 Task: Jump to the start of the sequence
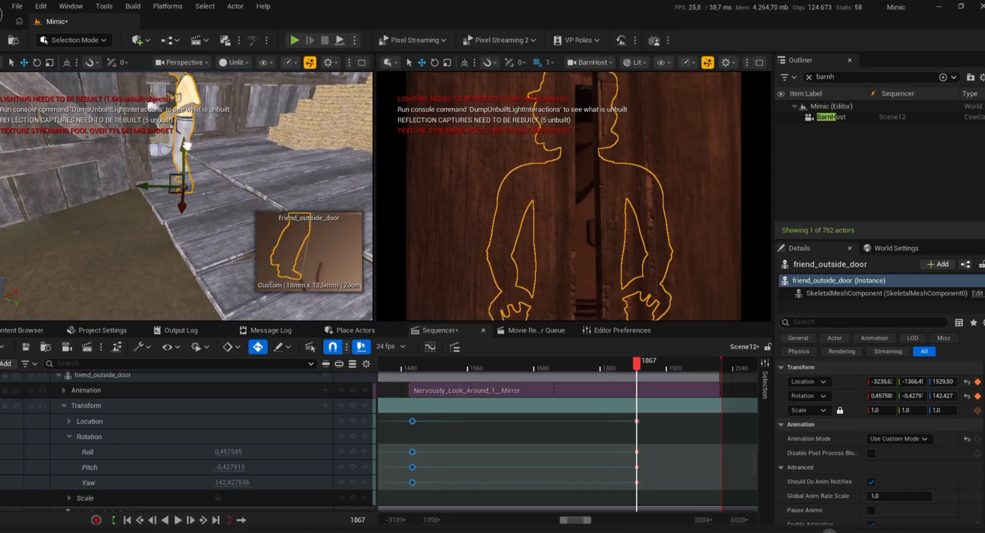127,520
